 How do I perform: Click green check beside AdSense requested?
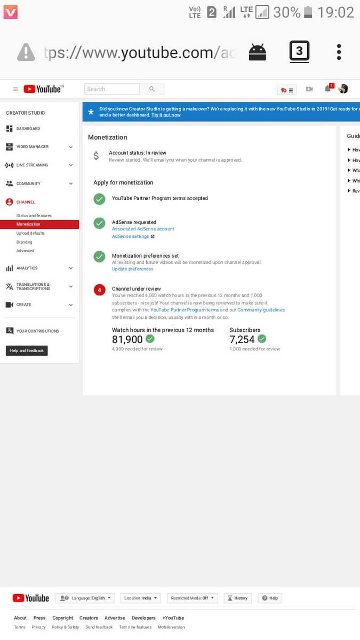[99, 223]
